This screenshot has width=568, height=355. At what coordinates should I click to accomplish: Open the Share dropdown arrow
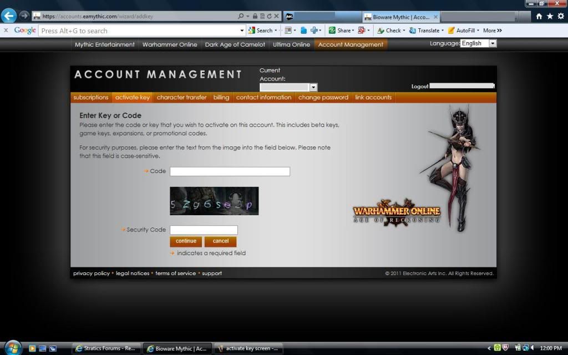click(353, 31)
